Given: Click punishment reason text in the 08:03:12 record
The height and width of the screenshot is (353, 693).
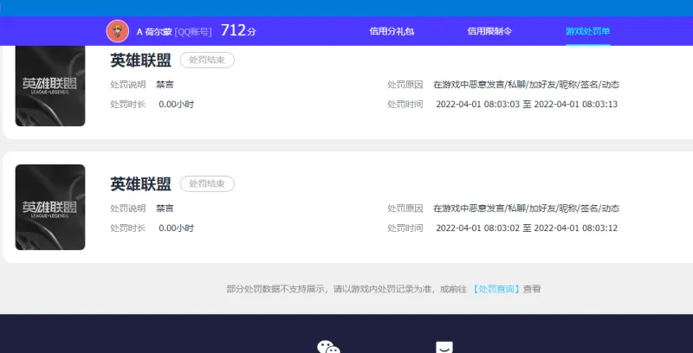Looking at the screenshot, I should pyautogui.click(x=526, y=209).
